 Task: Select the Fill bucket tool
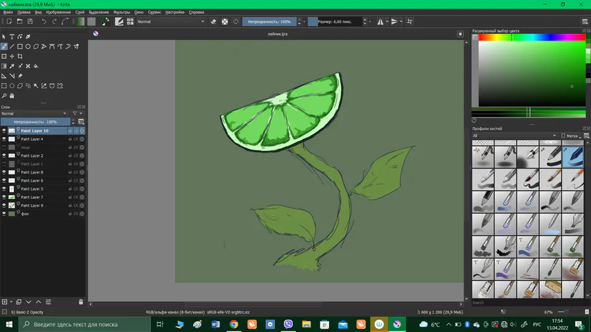36,66
